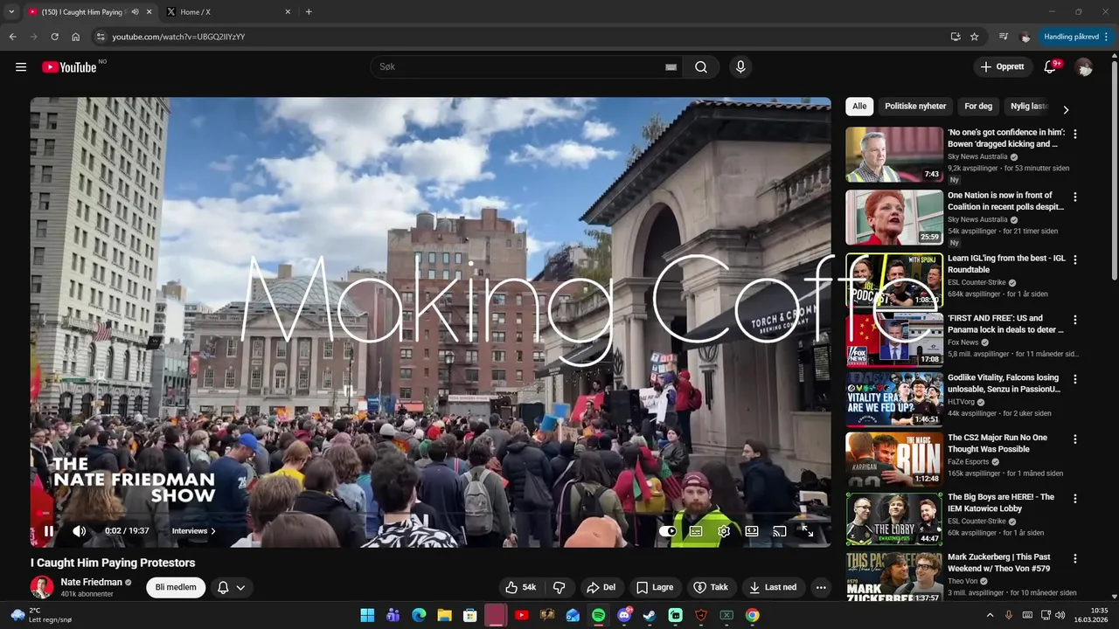The width and height of the screenshot is (1119, 629).
Task: Open menu for One Nation video
Action: [1075, 197]
